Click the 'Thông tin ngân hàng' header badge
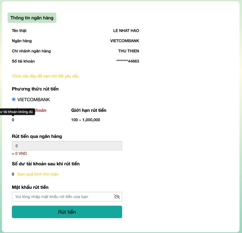 pos(32,18)
